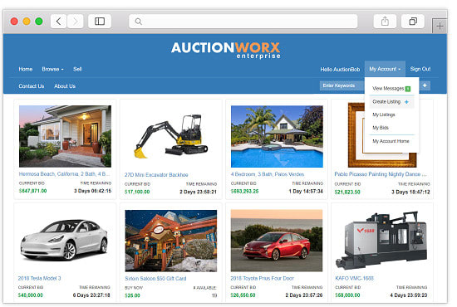The image size is (457, 307).
Task: Select My Bids from account menu
Action: pyautogui.click(x=381, y=128)
